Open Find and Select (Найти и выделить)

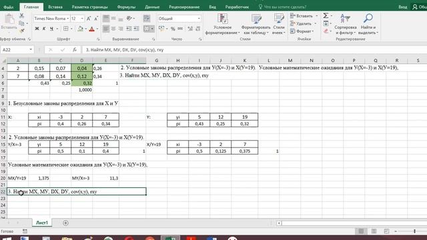(368, 24)
